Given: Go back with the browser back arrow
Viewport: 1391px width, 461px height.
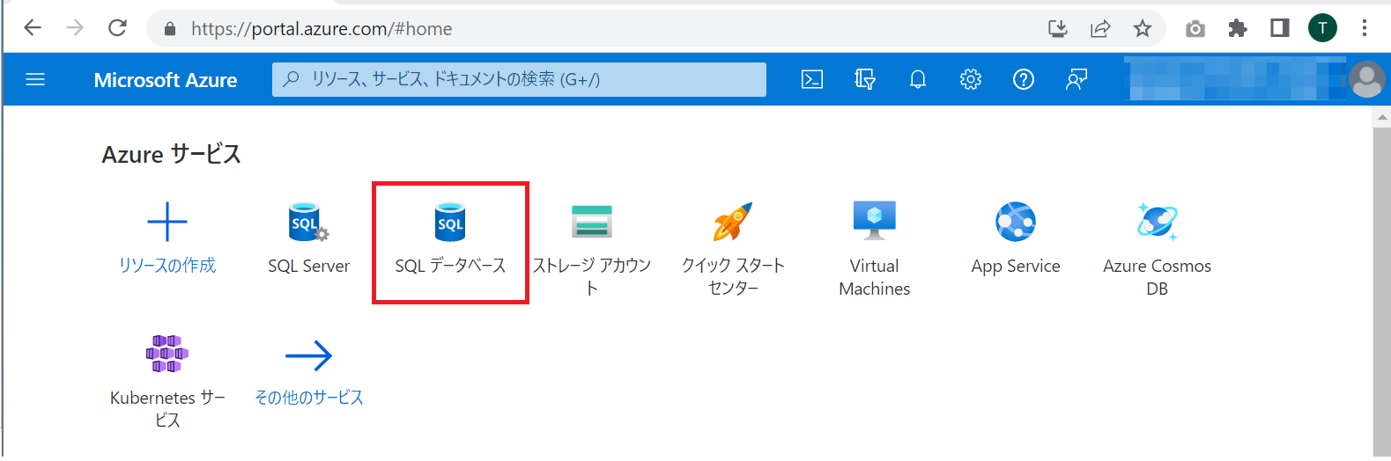Looking at the screenshot, I should coord(33,28).
